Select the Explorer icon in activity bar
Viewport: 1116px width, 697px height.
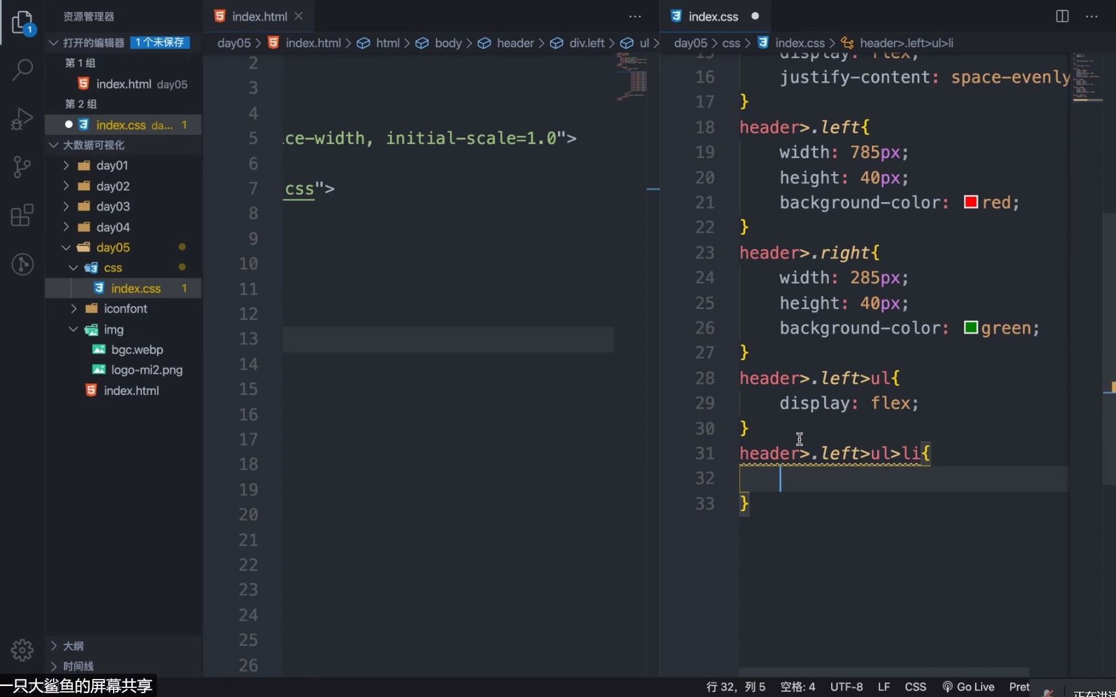23,23
